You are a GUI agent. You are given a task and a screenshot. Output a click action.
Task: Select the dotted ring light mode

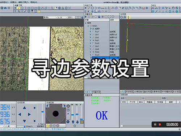click(x=68, y=106)
